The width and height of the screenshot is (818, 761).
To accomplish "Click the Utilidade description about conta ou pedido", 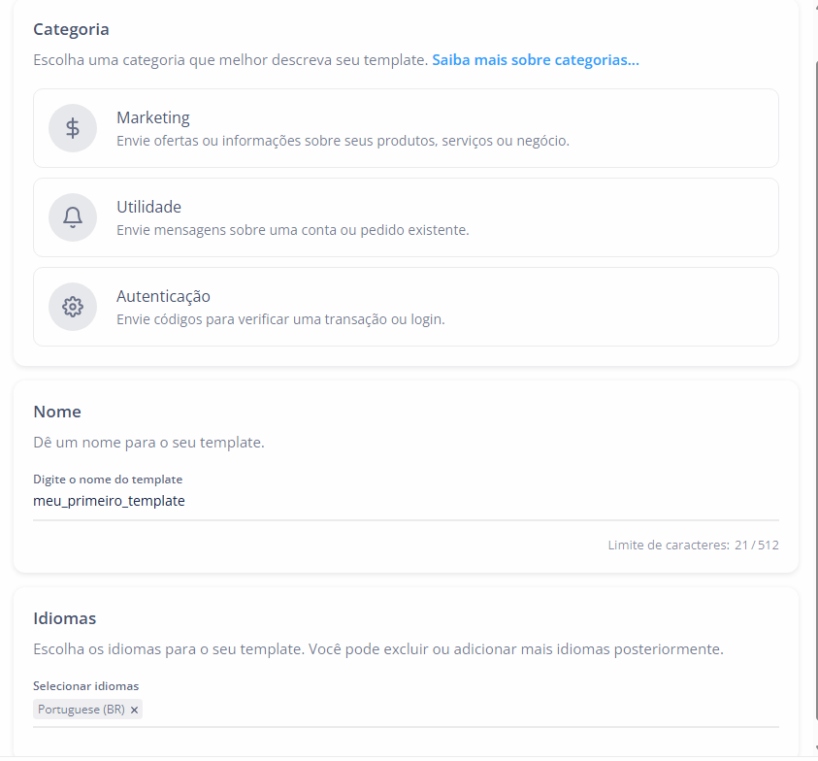I will [292, 230].
